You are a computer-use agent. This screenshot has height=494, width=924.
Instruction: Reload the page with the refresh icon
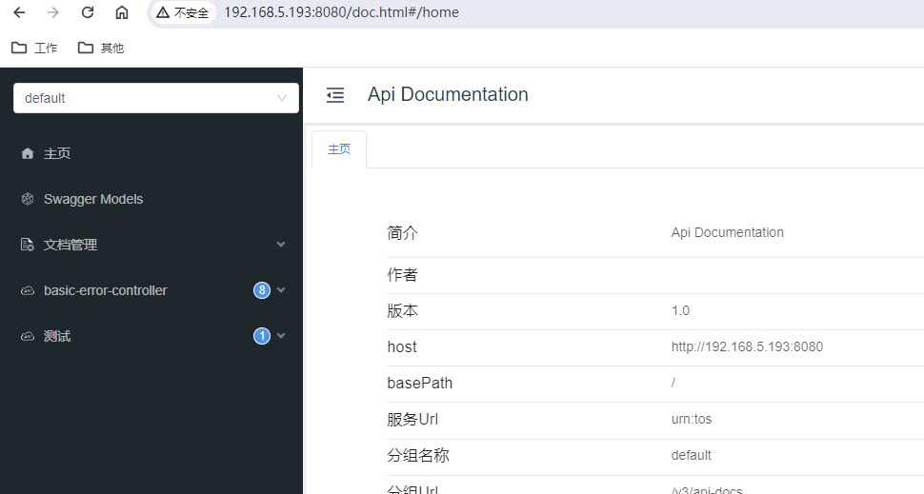click(x=88, y=12)
